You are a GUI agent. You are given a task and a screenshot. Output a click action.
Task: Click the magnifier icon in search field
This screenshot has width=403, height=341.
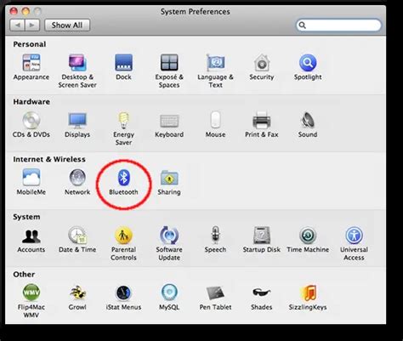click(303, 26)
